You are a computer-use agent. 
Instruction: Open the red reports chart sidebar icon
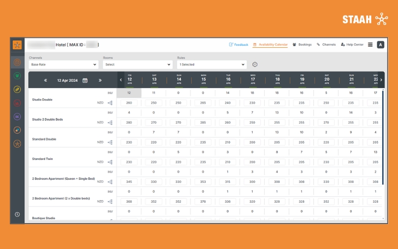coord(17,103)
